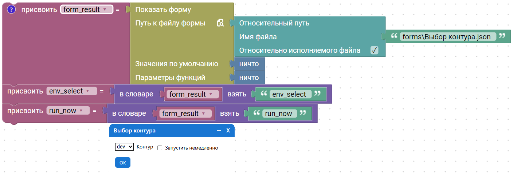Image resolution: width=513 pixels, height=175 pixels.
Task: Enable the "Запустить немедленно" checkbox
Action: coord(160,148)
